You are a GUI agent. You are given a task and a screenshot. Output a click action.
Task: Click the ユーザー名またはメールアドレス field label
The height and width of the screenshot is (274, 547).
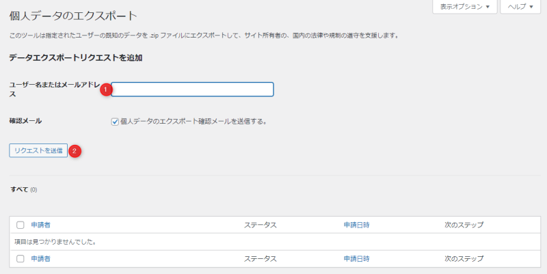(51, 85)
